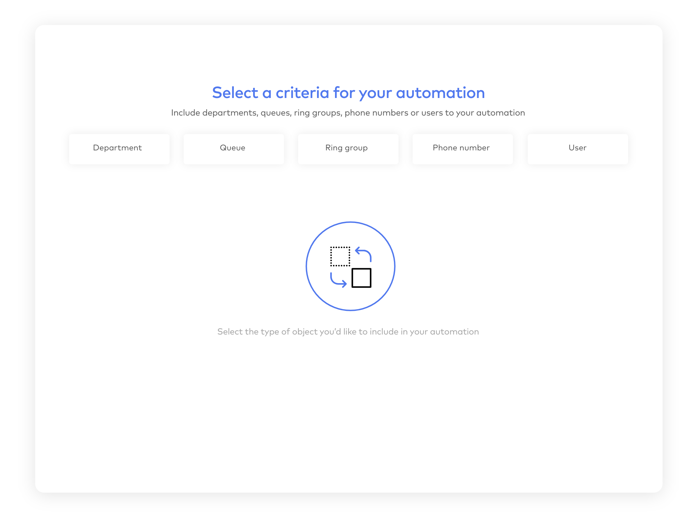The image size is (693, 519).
Task: Choose the User criteria card
Action: click(578, 149)
